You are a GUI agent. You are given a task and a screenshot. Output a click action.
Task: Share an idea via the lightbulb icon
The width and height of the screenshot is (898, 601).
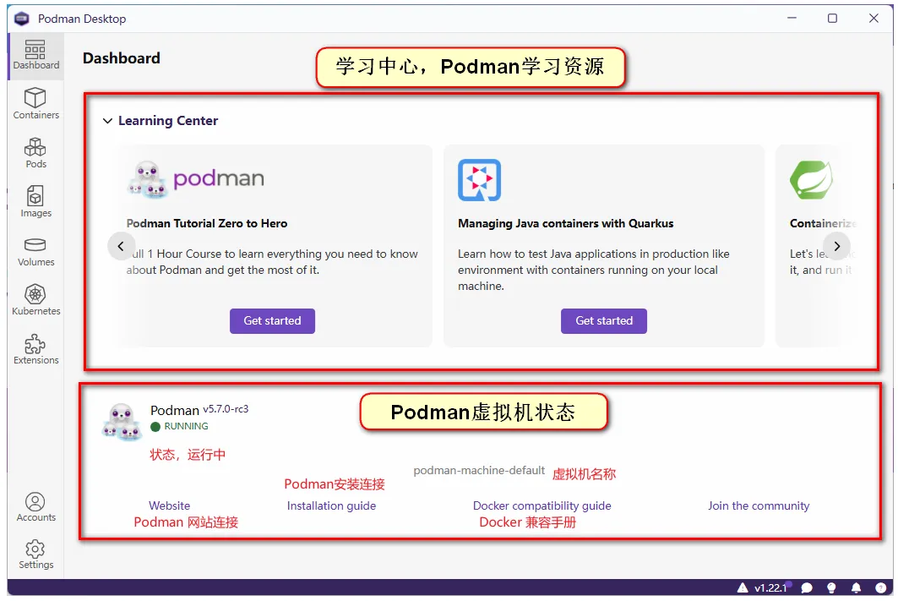pyautogui.click(x=830, y=587)
